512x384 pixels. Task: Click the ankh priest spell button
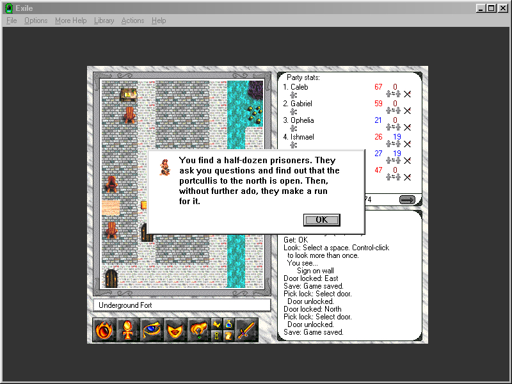pos(127,330)
